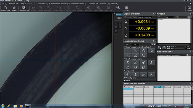Select the multi-point alignment tool
Image resolution: width=193 pixels, height=108 pixels.
144,74
